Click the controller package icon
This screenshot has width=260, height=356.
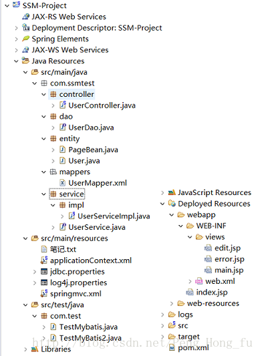click(x=53, y=94)
